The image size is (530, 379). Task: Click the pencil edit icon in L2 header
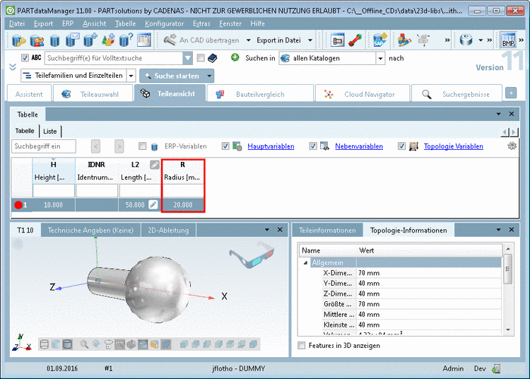tap(155, 165)
